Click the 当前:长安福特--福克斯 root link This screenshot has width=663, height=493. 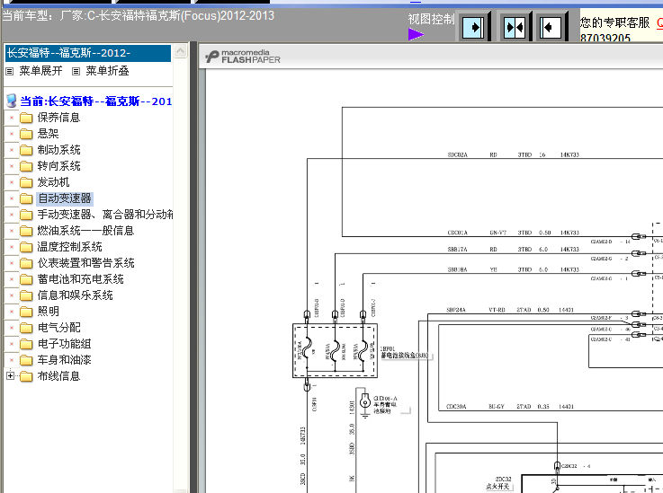[96, 101]
